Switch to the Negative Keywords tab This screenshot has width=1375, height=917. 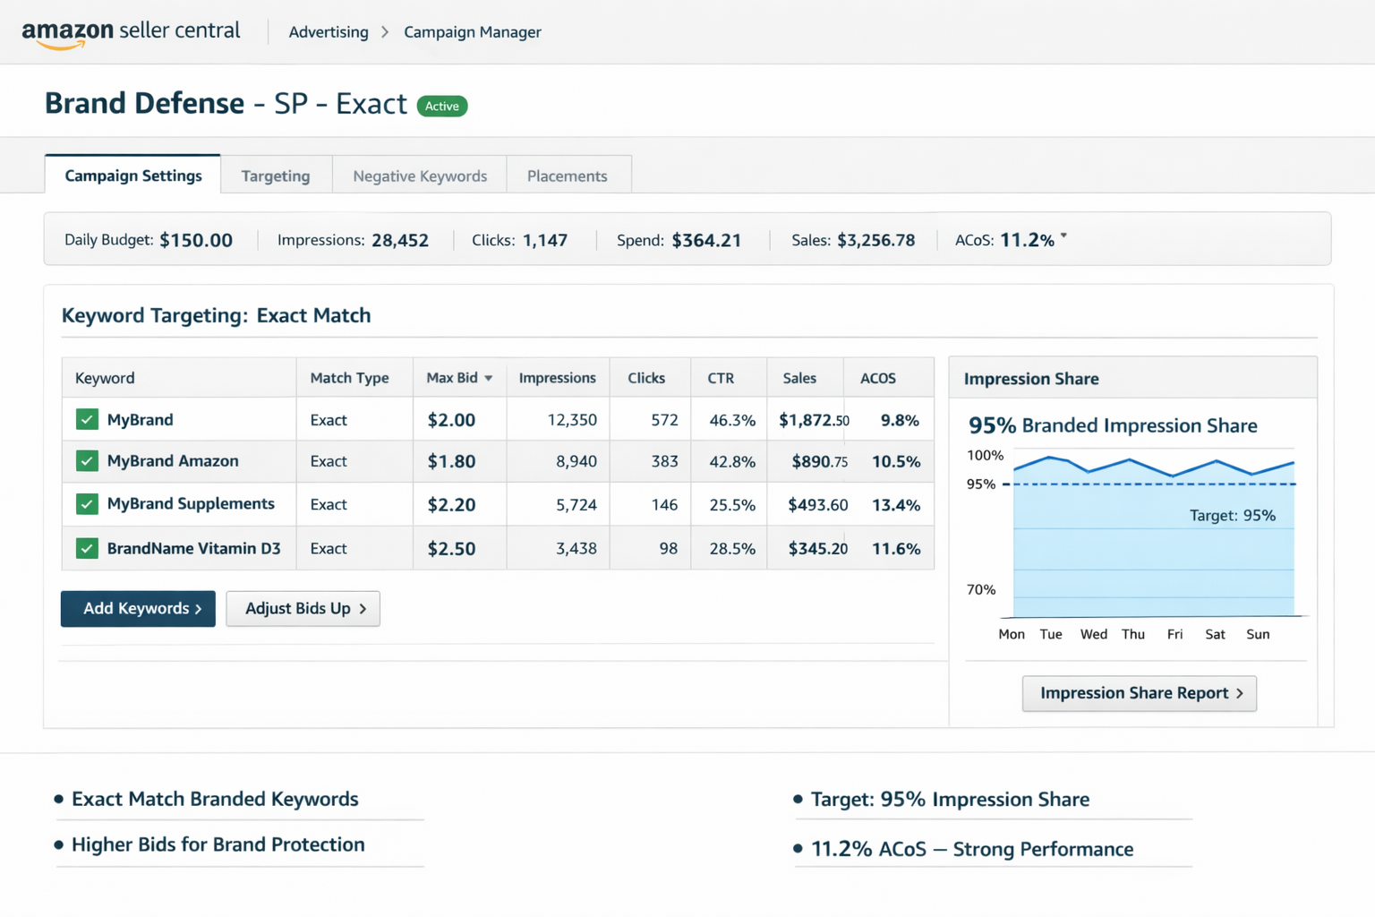[419, 176]
